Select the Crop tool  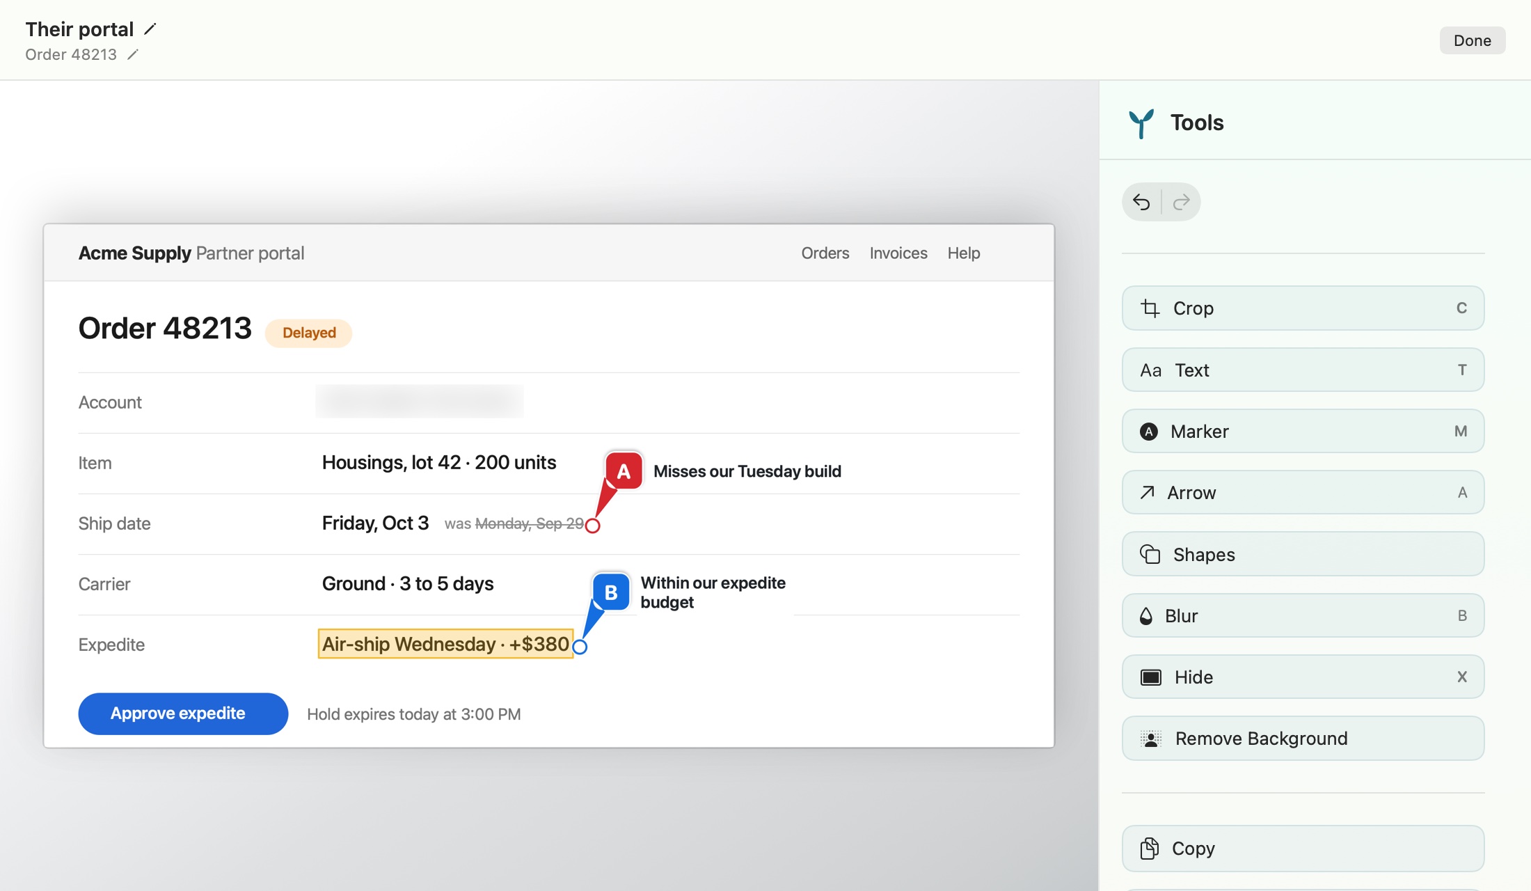1303,308
